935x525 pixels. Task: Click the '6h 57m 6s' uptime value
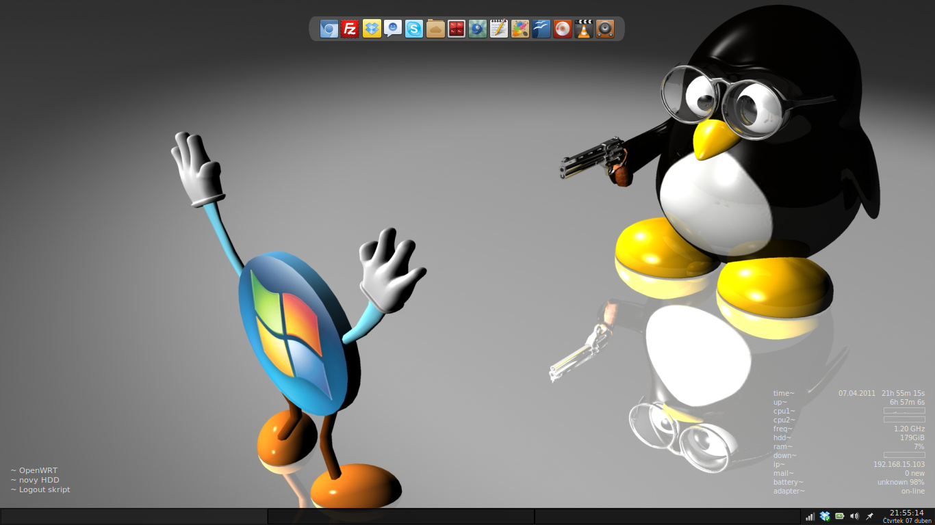[x=907, y=402]
